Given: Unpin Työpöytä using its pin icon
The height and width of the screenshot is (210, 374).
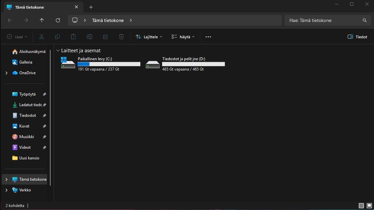Looking at the screenshot, I should (44, 94).
